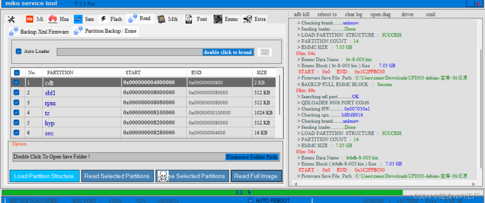The width and height of the screenshot is (485, 203).
Task: Uncheck the sec partition checkbox
Action: pos(16,132)
